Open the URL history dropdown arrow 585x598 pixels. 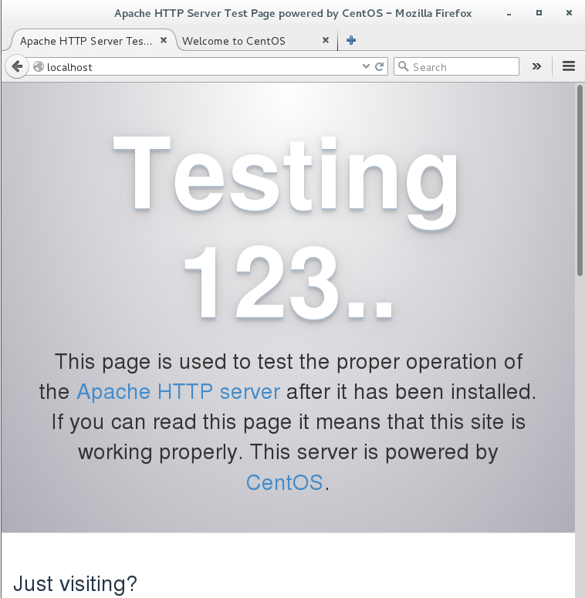pos(366,66)
